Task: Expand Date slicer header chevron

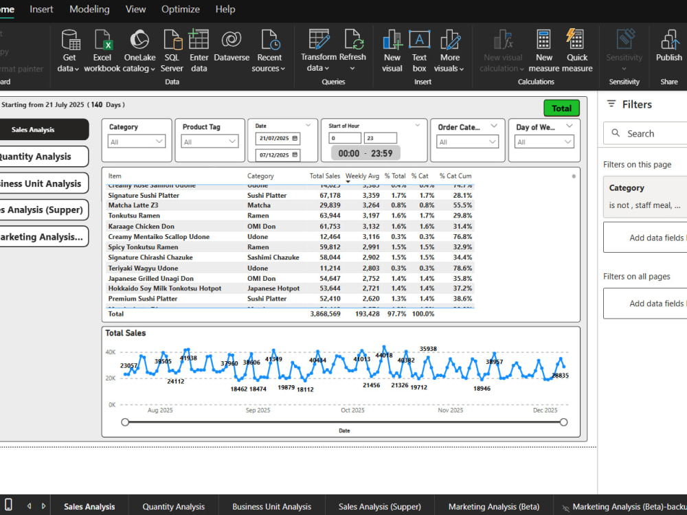Action: click(308, 125)
